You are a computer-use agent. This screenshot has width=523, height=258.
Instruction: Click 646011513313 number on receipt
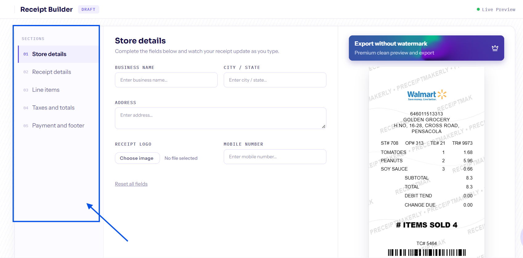[427, 114]
